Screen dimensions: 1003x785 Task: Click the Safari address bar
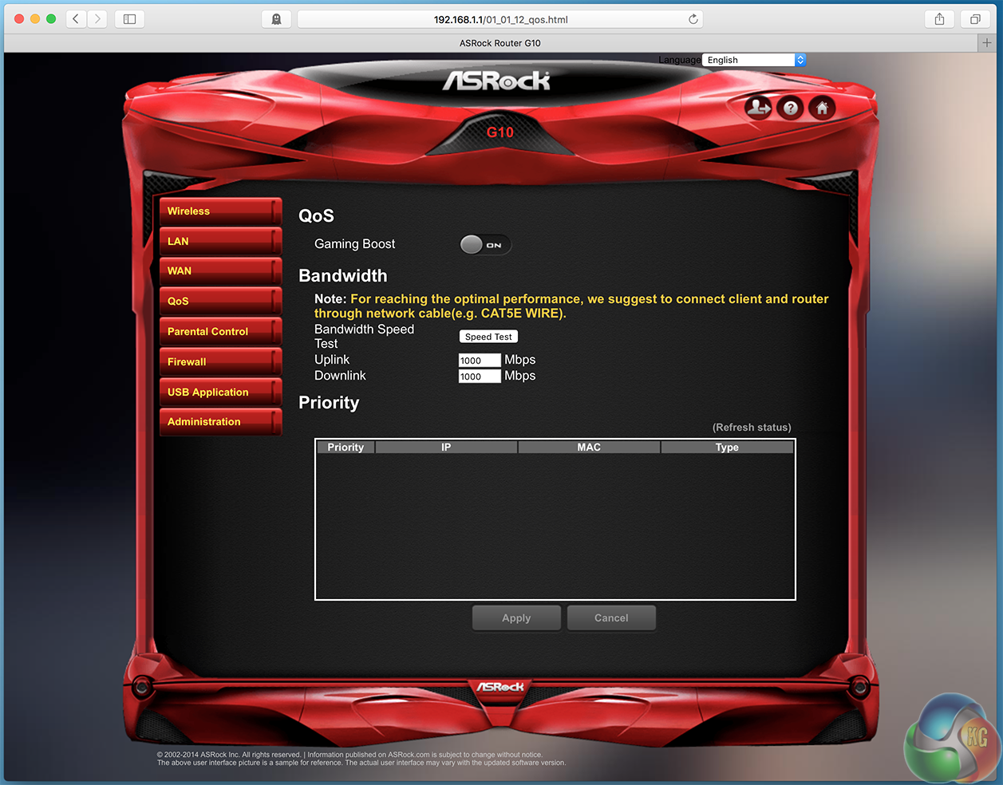click(x=500, y=19)
